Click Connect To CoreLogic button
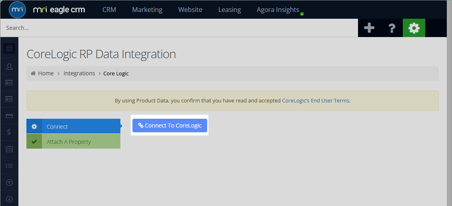 pyautogui.click(x=170, y=126)
